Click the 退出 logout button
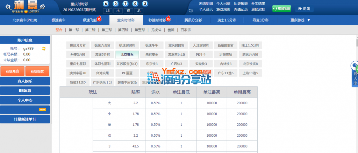358x153 pixels. point(304,9)
